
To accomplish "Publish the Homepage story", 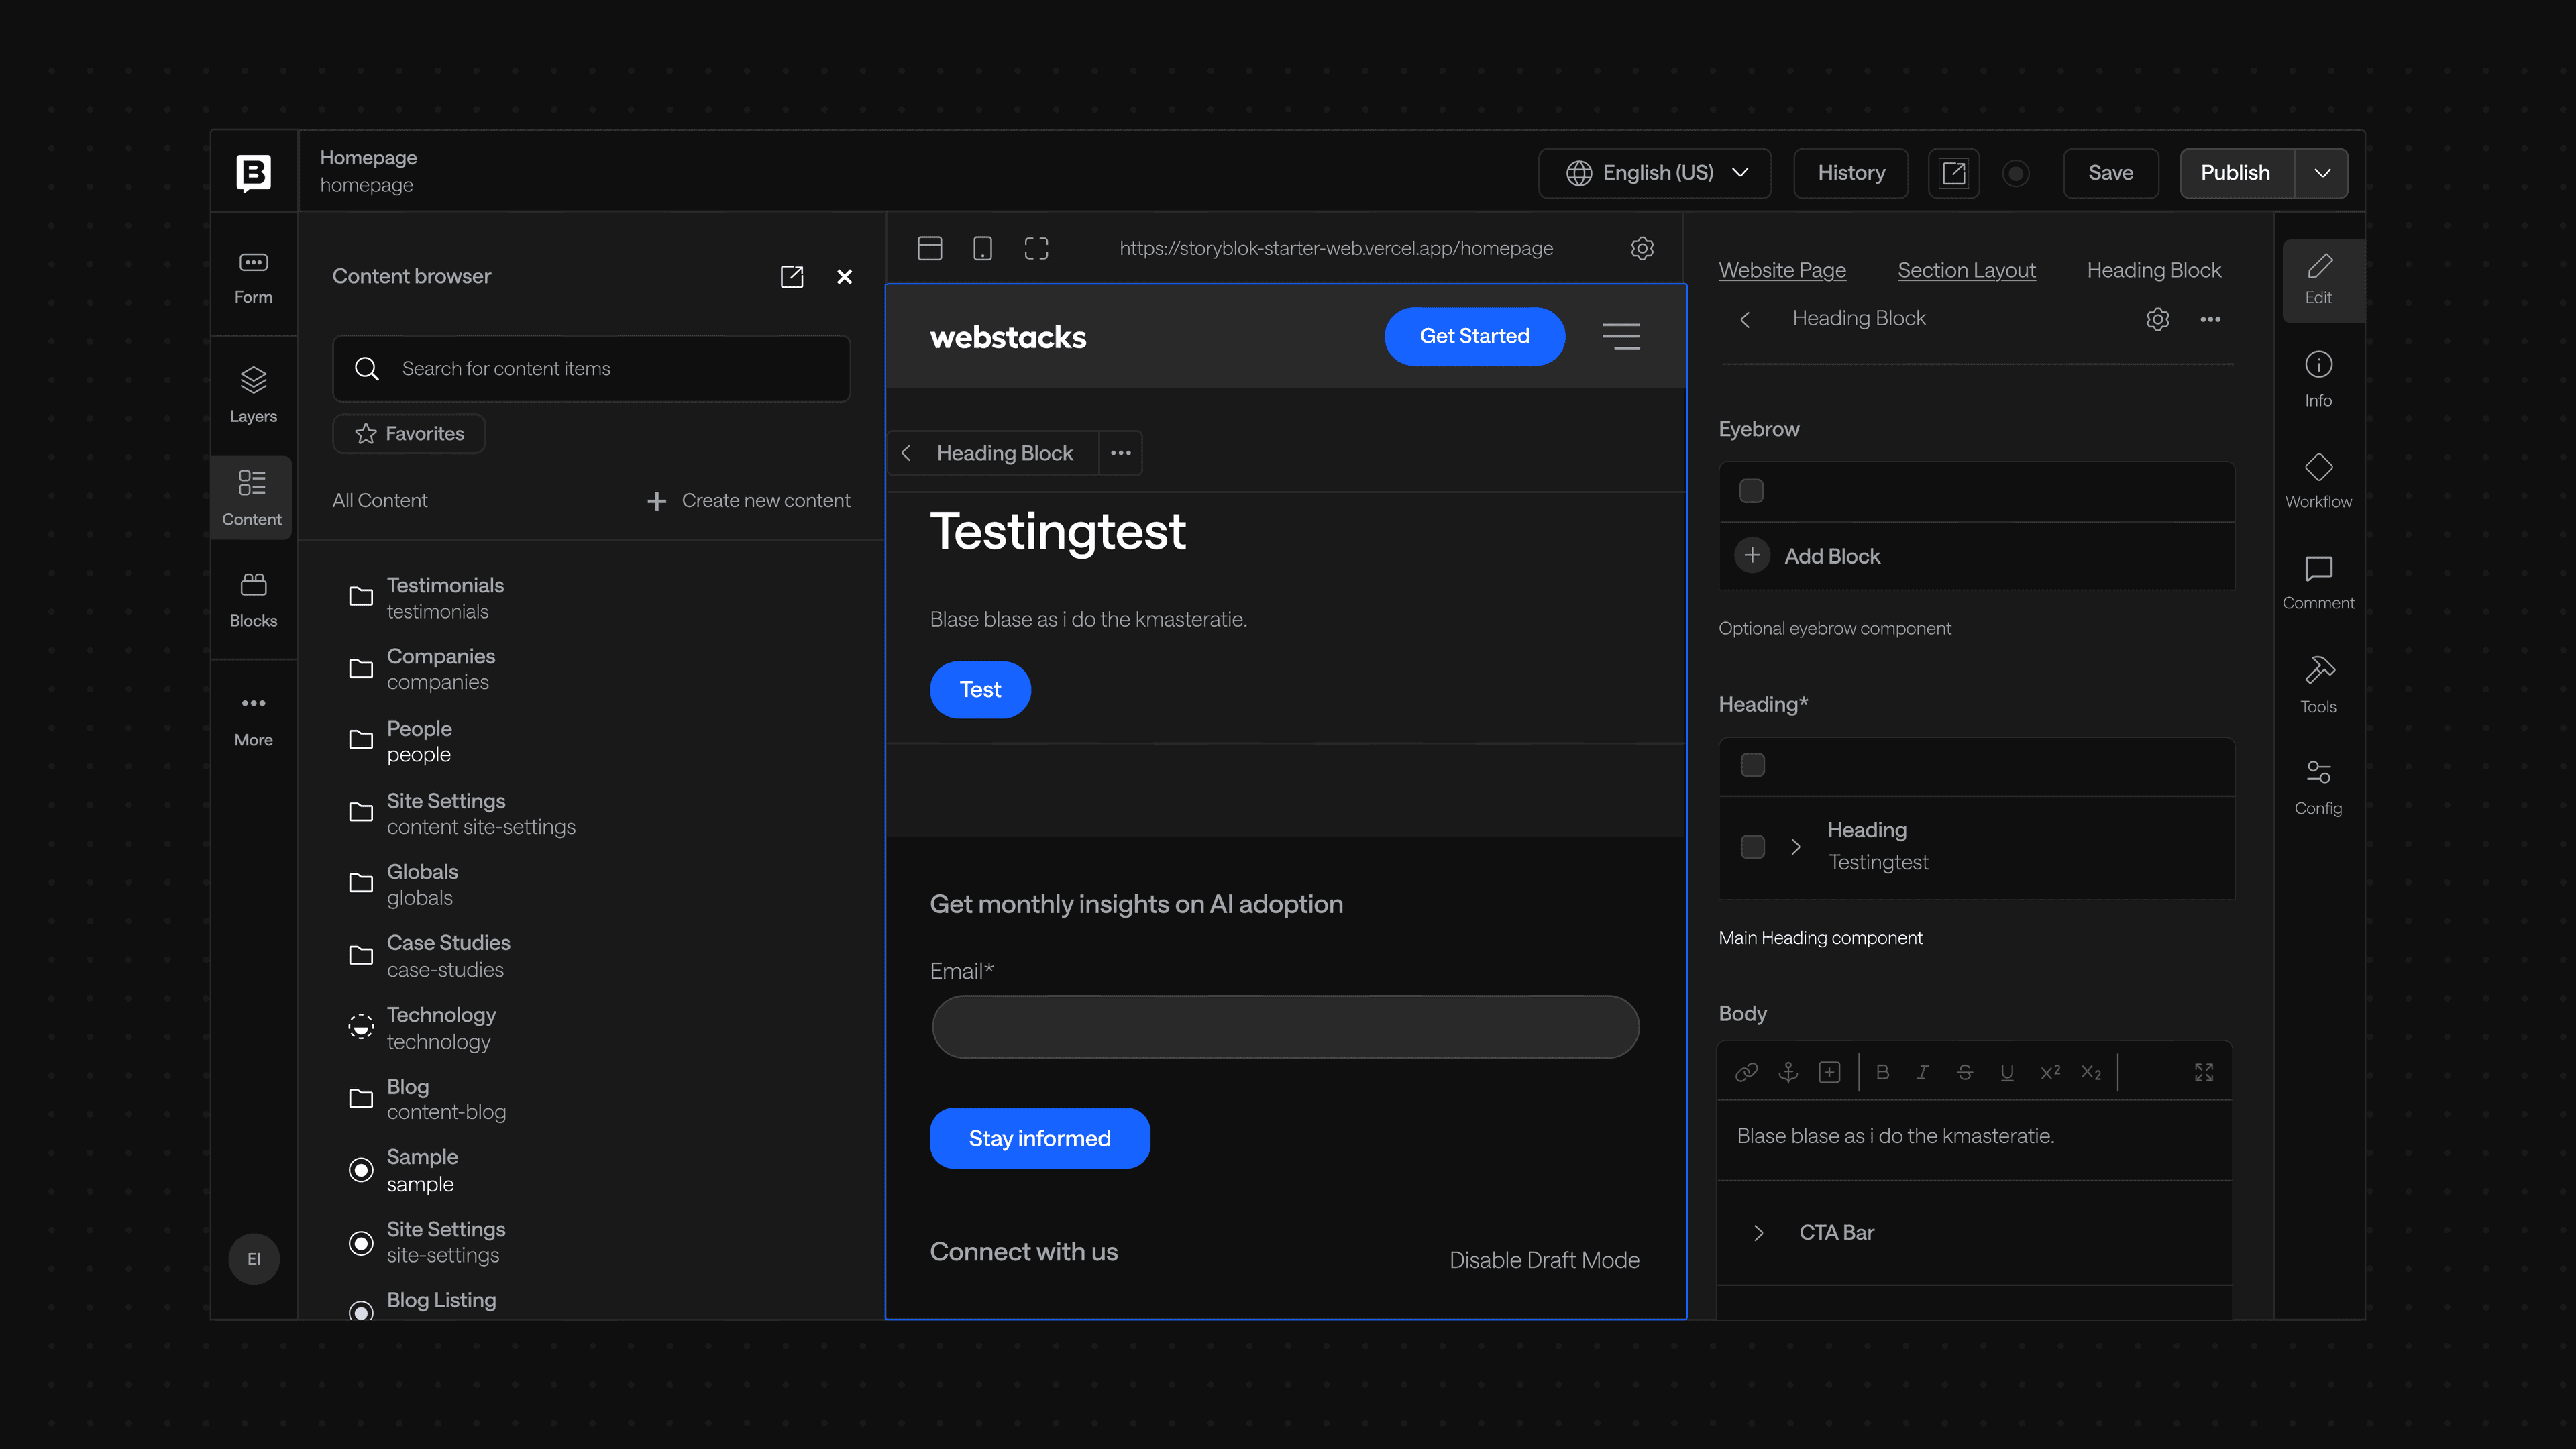I will (2236, 173).
